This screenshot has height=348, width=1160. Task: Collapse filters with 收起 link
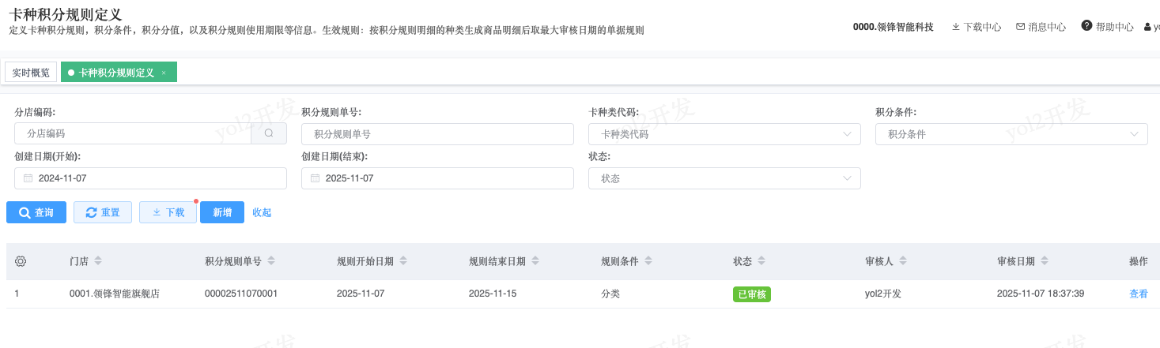point(262,212)
